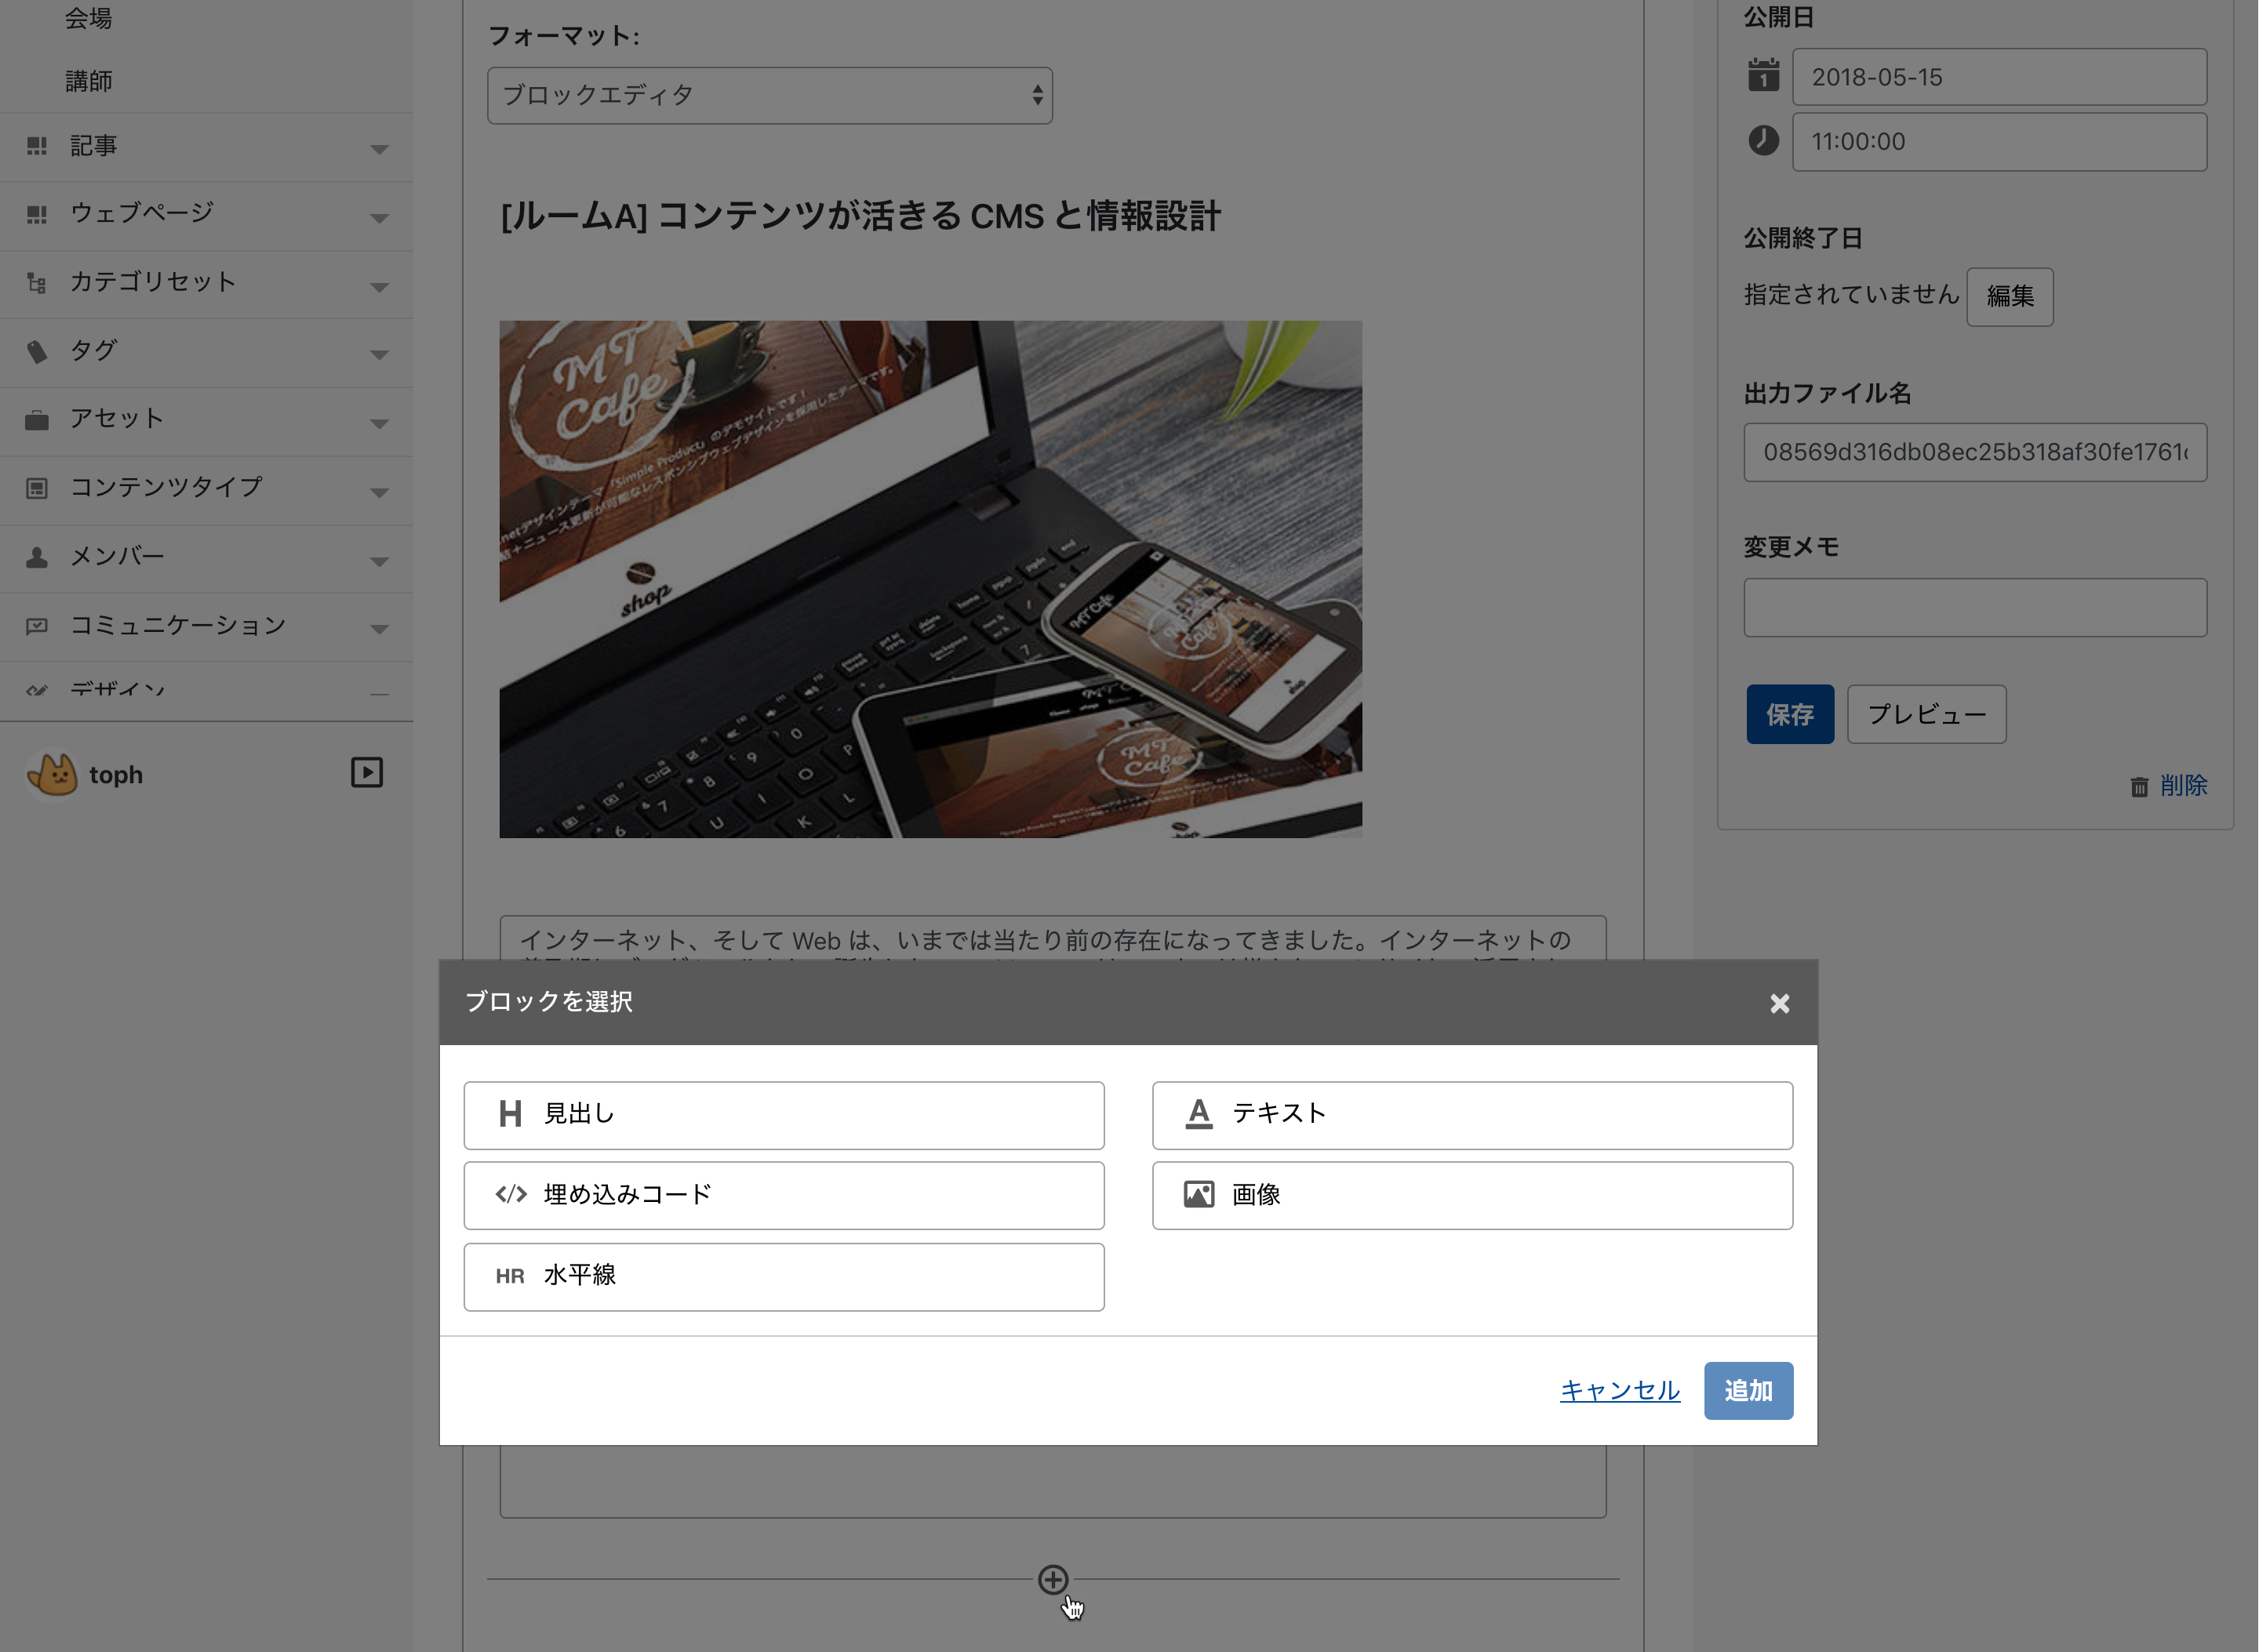Click the trash icon next to 削除
Viewport: 2259px width, 1652px height.
coord(2139,787)
